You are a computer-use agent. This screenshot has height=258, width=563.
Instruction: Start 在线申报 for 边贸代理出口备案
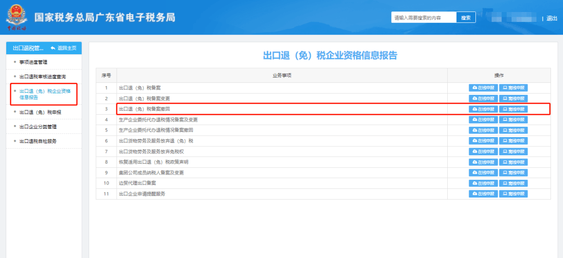click(483, 183)
